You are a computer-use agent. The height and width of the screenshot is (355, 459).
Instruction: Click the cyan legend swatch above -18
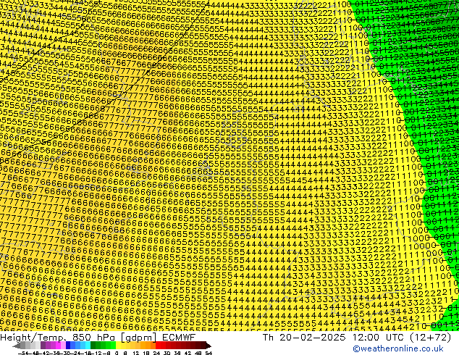point(88,345)
